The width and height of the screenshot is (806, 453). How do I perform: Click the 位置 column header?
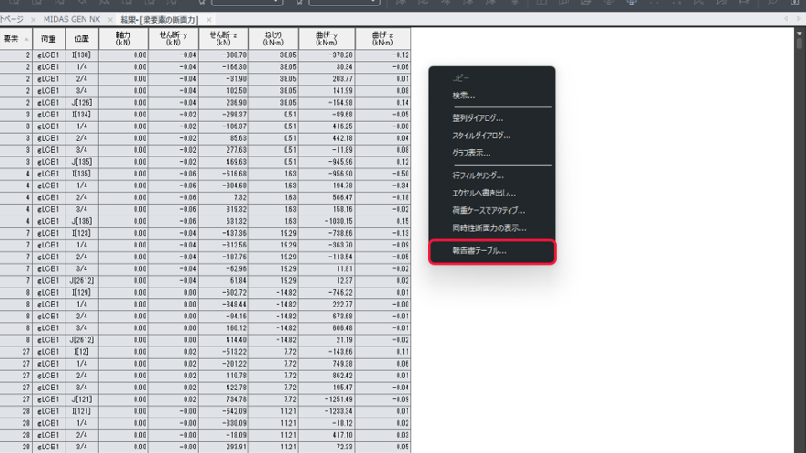pos(82,39)
